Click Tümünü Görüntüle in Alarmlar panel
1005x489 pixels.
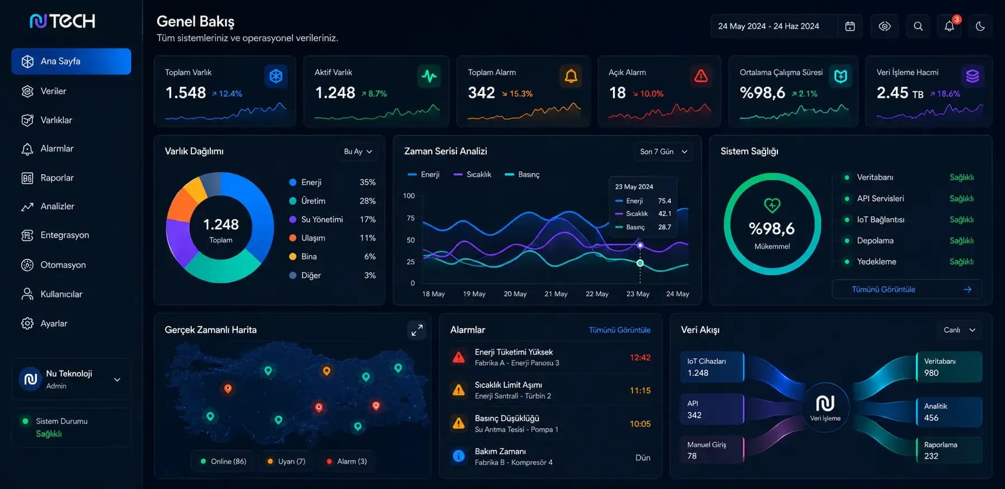tap(619, 330)
